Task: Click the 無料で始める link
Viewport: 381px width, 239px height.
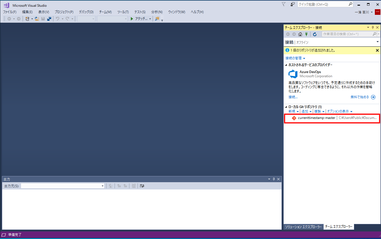Action: click(359, 97)
